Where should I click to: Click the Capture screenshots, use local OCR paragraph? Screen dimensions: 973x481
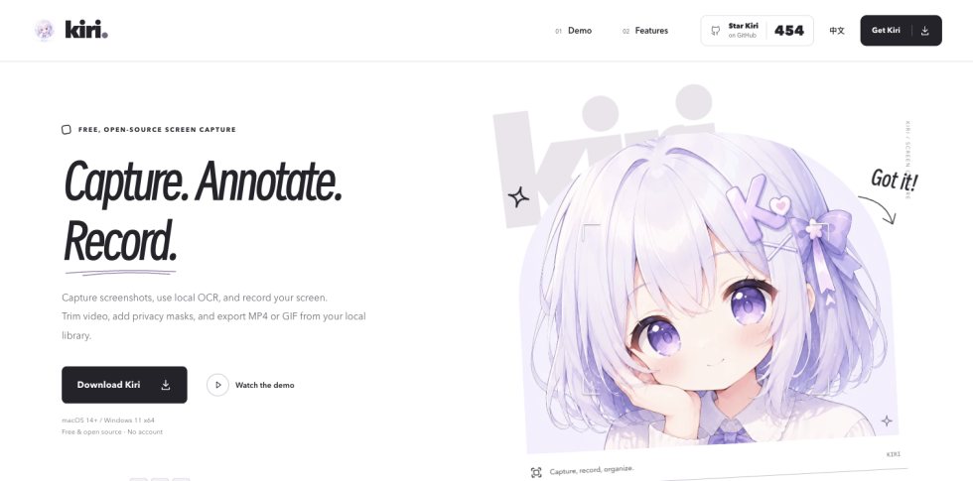214,316
